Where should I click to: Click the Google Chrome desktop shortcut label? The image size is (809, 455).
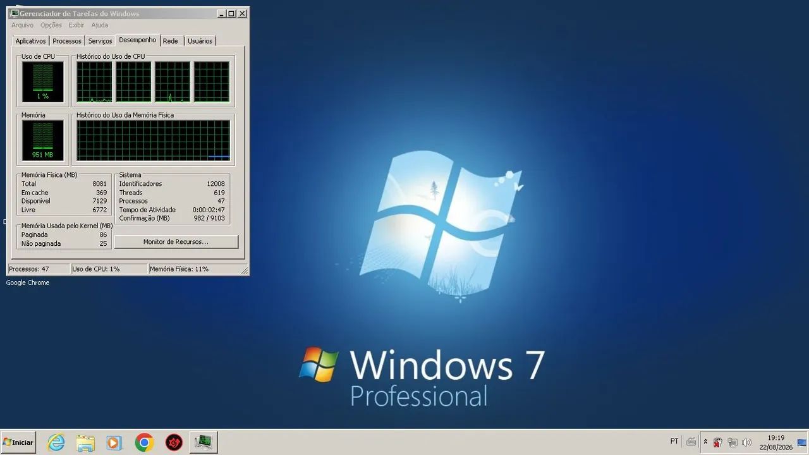point(28,282)
